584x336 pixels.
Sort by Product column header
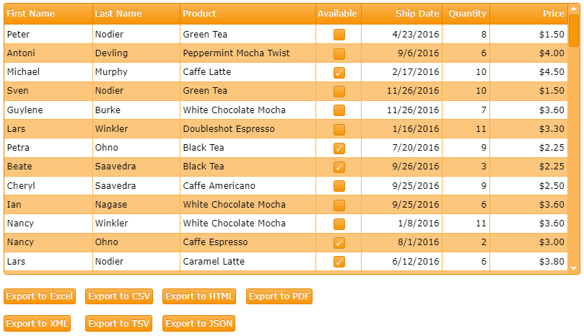[248, 14]
